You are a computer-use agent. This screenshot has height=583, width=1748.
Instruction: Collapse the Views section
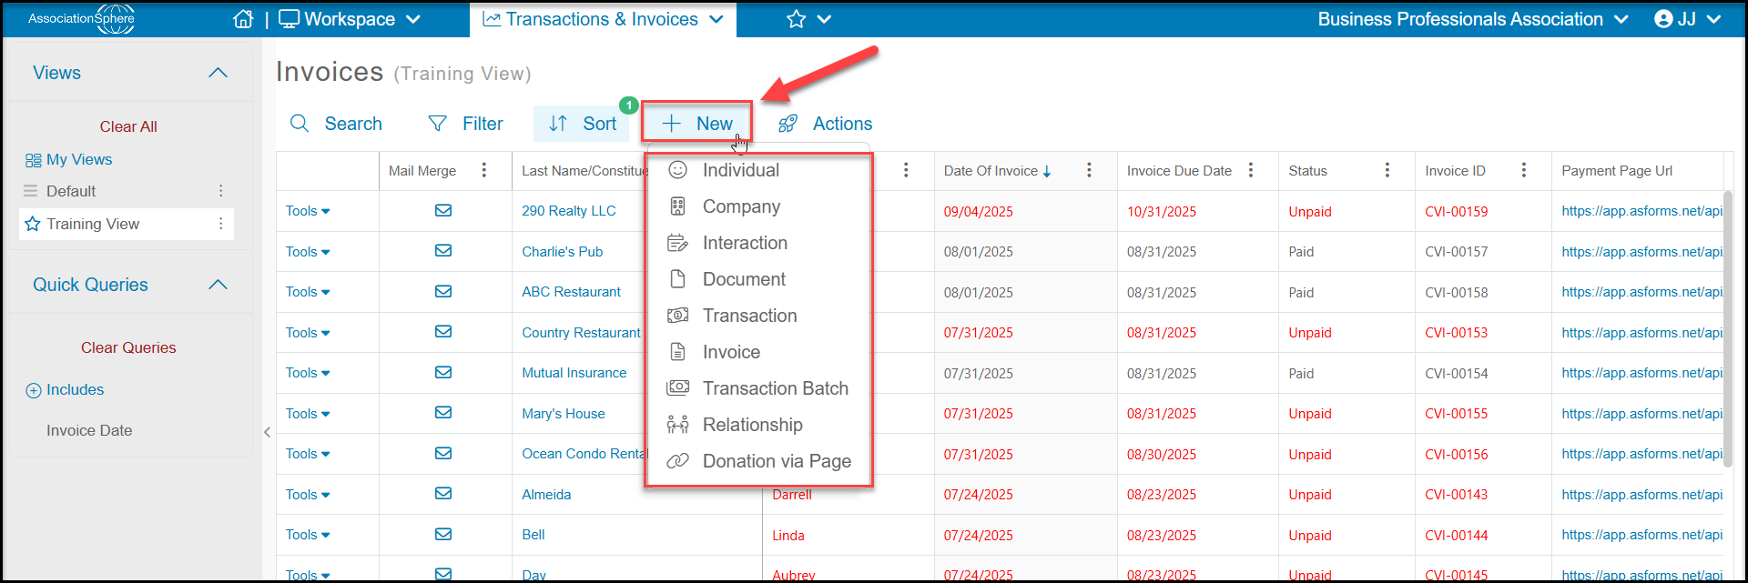(x=218, y=73)
